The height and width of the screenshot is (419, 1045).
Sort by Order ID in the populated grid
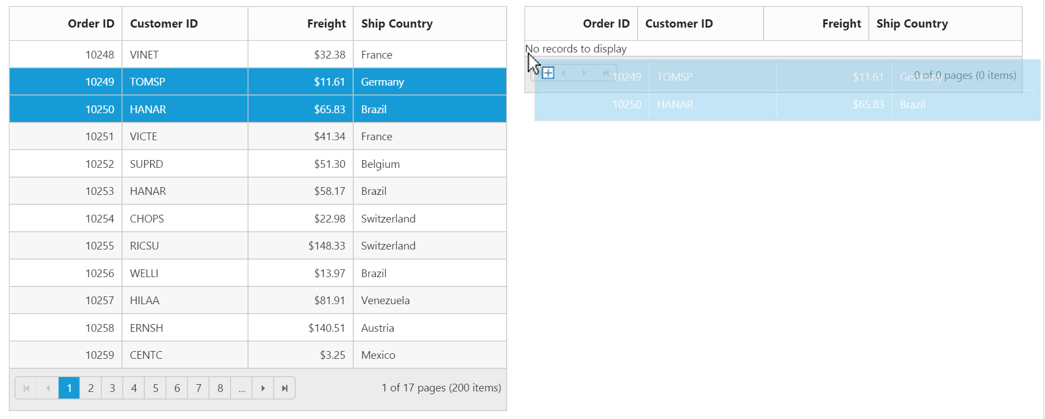click(x=91, y=24)
